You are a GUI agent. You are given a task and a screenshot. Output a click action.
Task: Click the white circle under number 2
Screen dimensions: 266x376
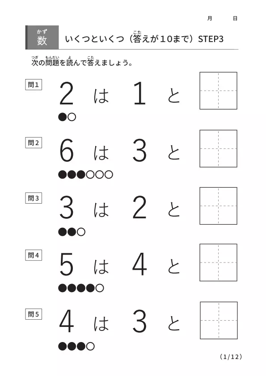click(72, 117)
